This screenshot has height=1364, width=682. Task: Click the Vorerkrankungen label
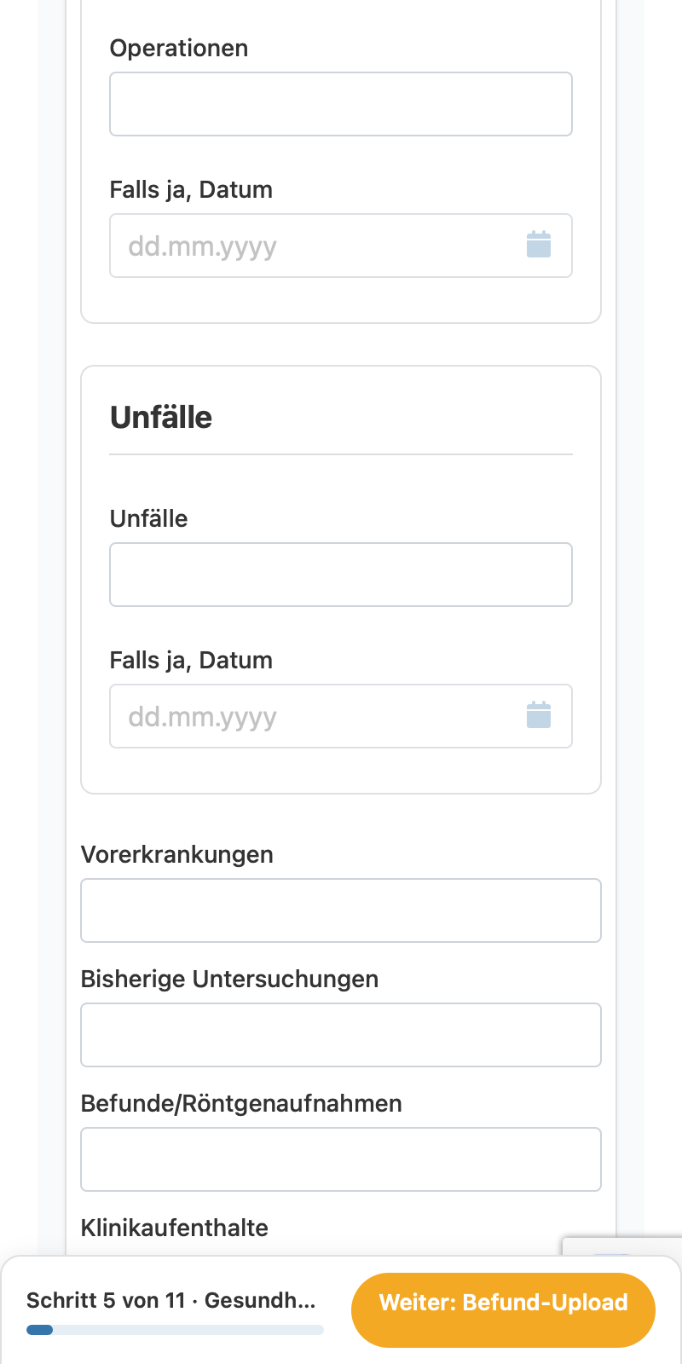tap(177, 854)
